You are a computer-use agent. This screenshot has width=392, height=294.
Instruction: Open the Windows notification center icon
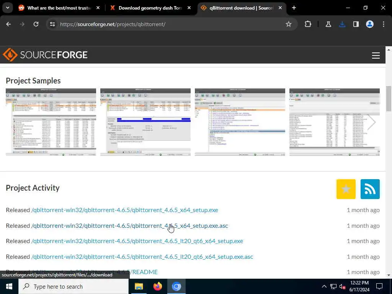[x=379, y=286]
